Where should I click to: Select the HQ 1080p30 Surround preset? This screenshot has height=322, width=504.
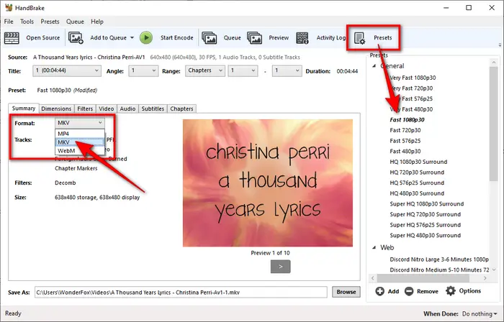418,162
